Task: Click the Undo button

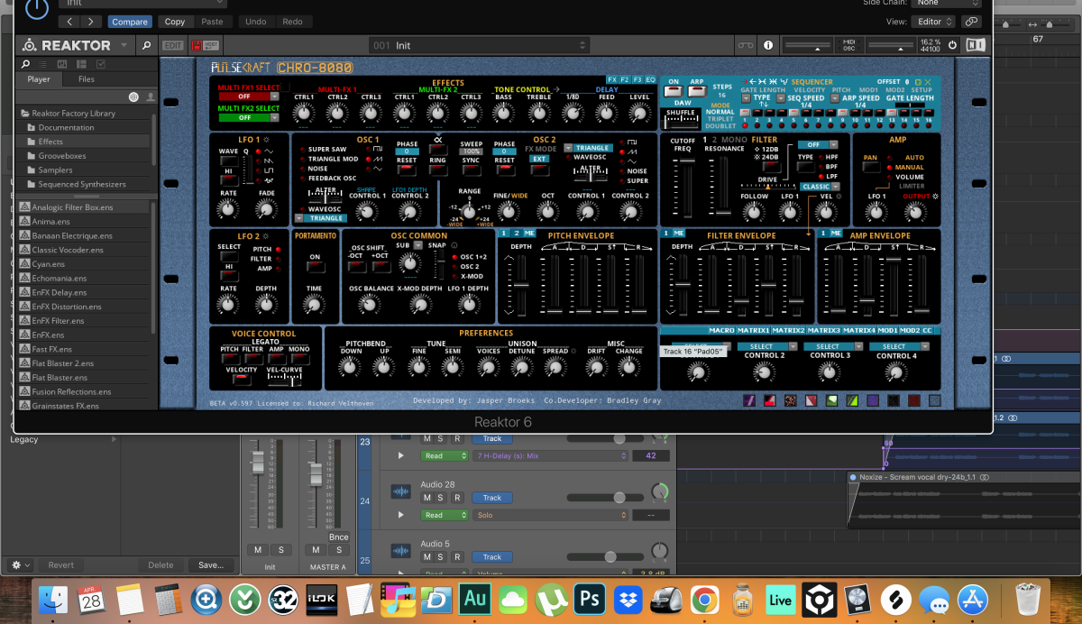Action: (x=255, y=22)
